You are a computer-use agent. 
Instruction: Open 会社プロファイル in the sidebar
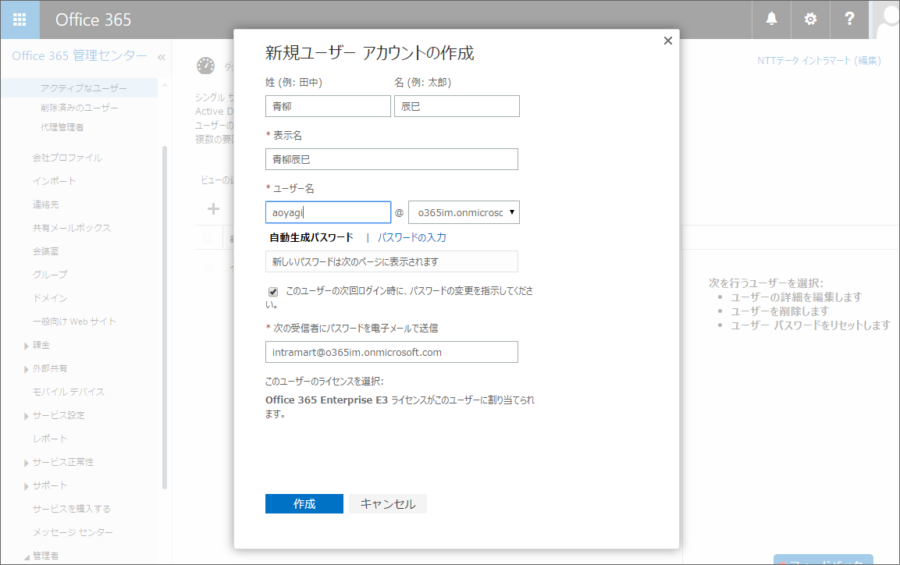(x=67, y=157)
